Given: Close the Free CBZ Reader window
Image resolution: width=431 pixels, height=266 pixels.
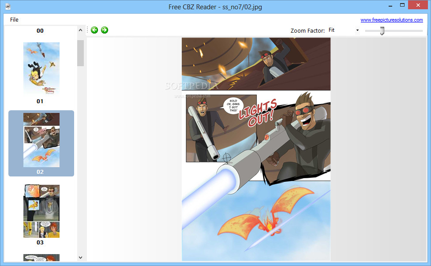Looking at the screenshot, I should click(x=418, y=5).
